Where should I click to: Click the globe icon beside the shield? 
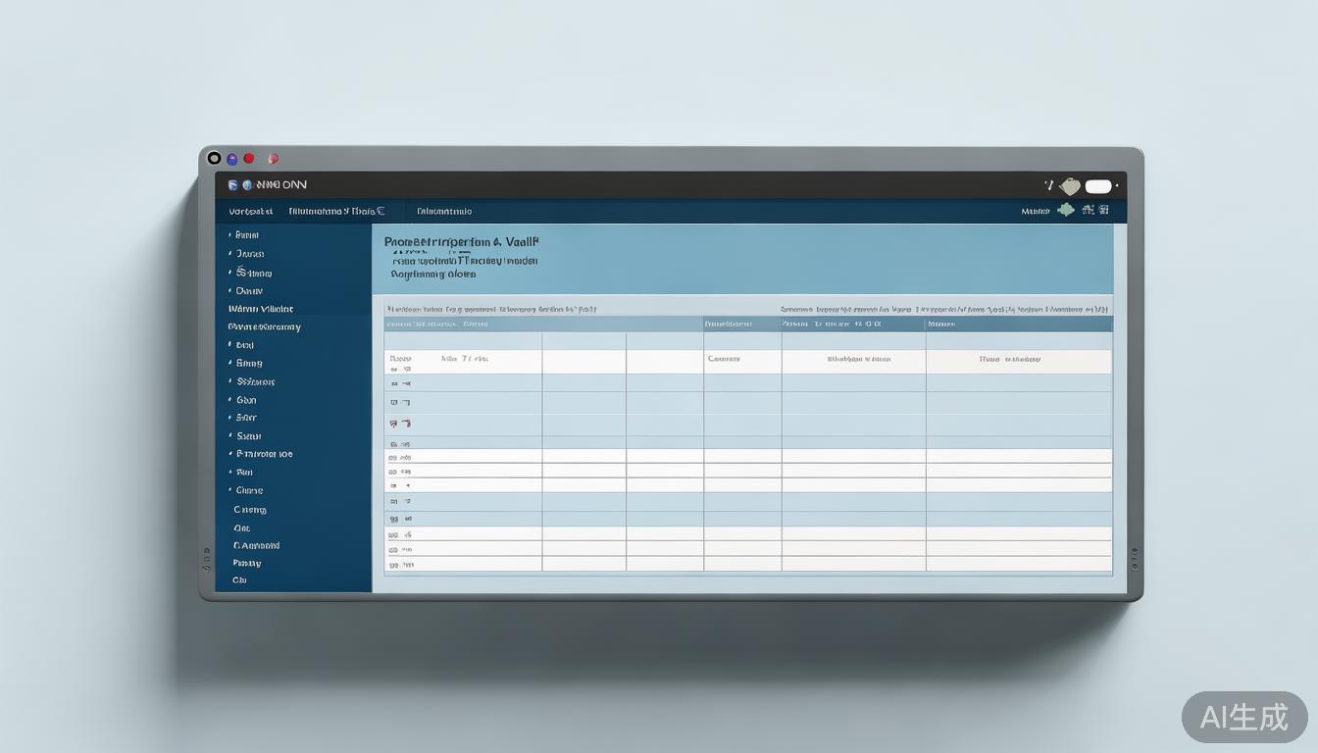coord(247,185)
